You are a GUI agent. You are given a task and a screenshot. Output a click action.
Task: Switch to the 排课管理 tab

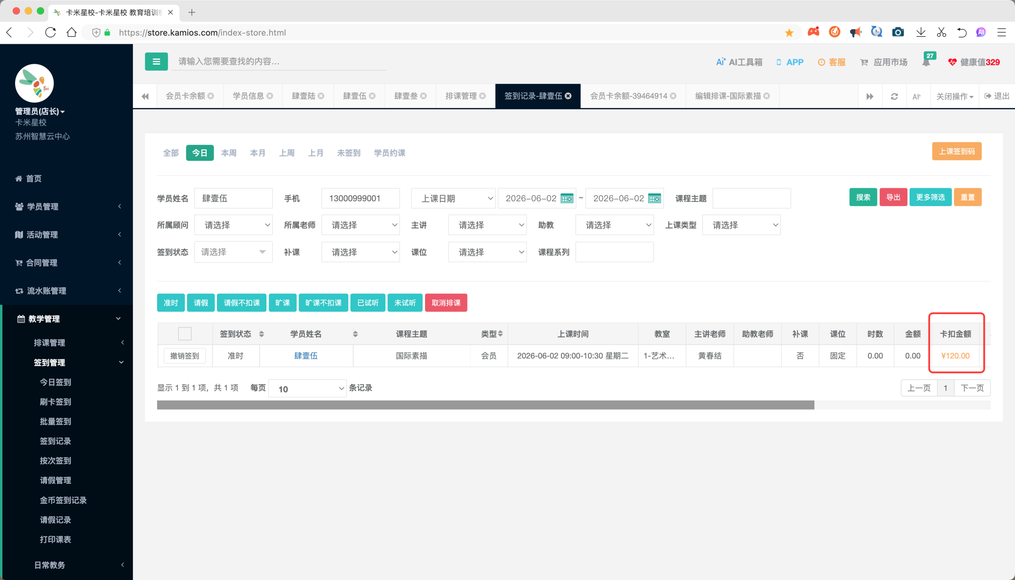[461, 96]
